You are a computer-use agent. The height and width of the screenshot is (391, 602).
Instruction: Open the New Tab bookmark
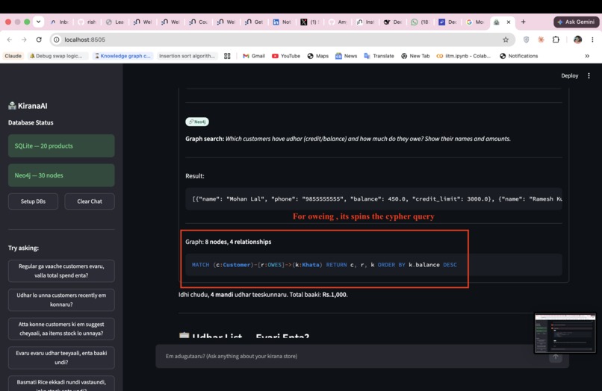[x=415, y=56]
